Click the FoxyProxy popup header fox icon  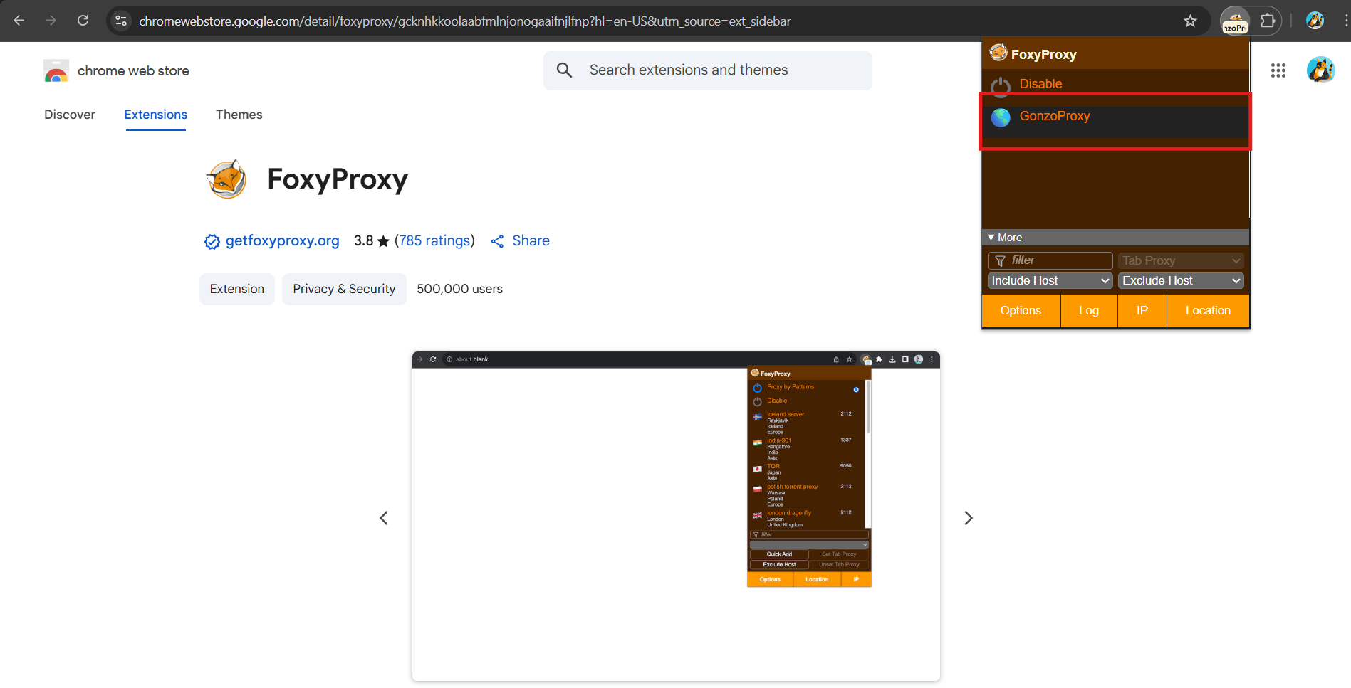(x=998, y=53)
